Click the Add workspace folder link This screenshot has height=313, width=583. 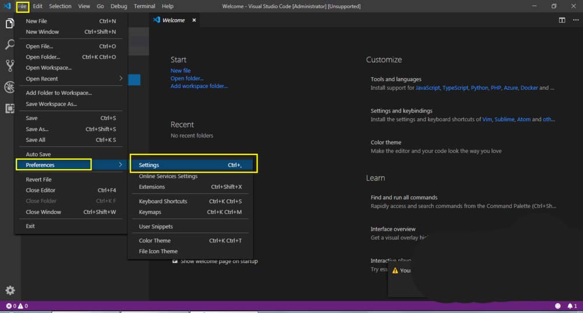pos(199,86)
